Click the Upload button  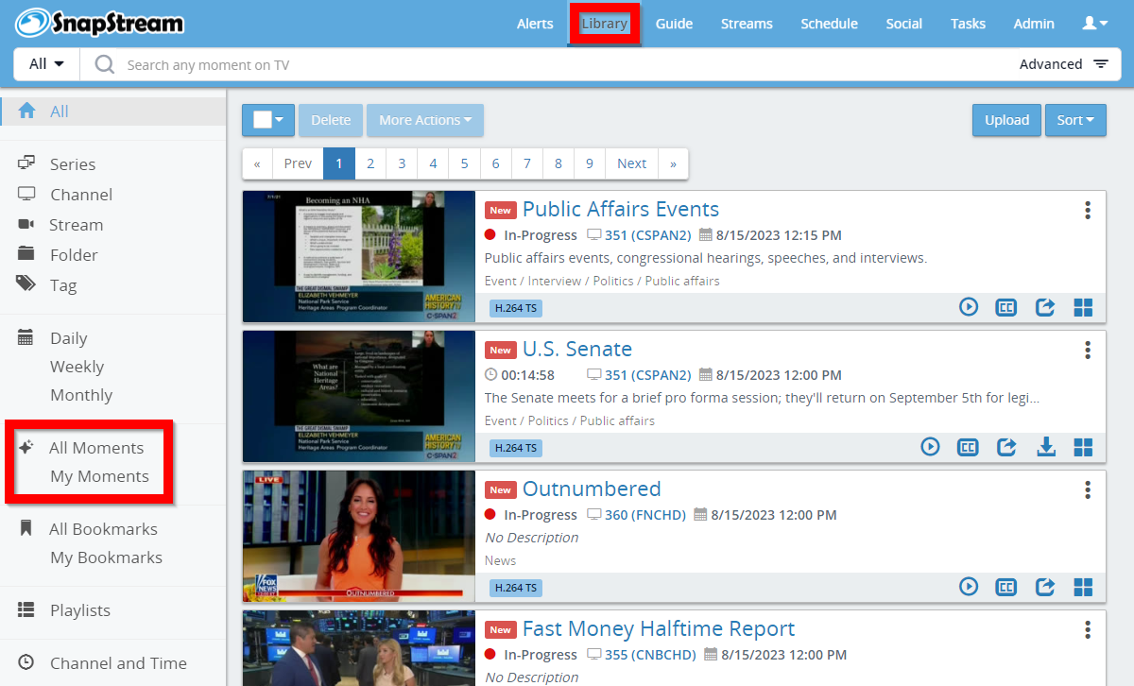pyautogui.click(x=1006, y=120)
